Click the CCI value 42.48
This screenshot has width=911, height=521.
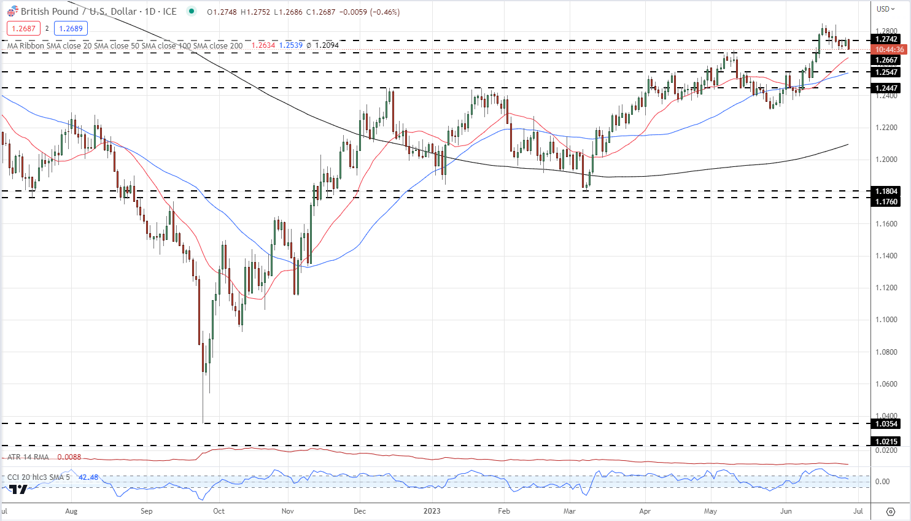(88, 477)
